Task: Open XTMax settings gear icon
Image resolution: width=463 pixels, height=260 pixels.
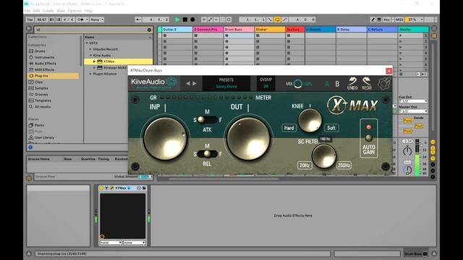Action: pyautogui.click(x=384, y=84)
